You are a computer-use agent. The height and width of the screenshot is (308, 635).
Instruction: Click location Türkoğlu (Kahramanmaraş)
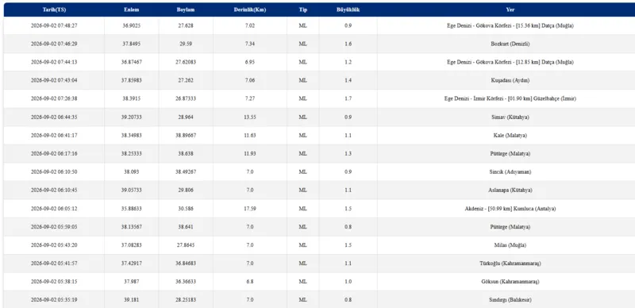[510, 264]
